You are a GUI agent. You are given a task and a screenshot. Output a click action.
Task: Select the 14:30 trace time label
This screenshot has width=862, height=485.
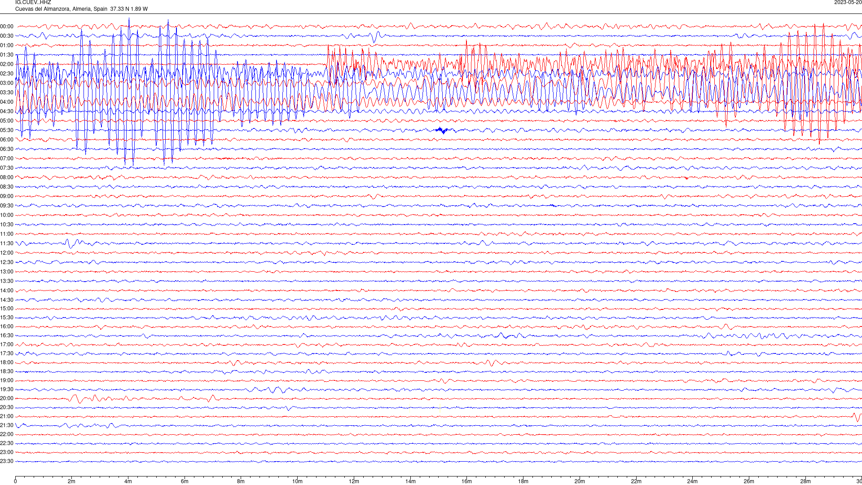click(x=7, y=300)
